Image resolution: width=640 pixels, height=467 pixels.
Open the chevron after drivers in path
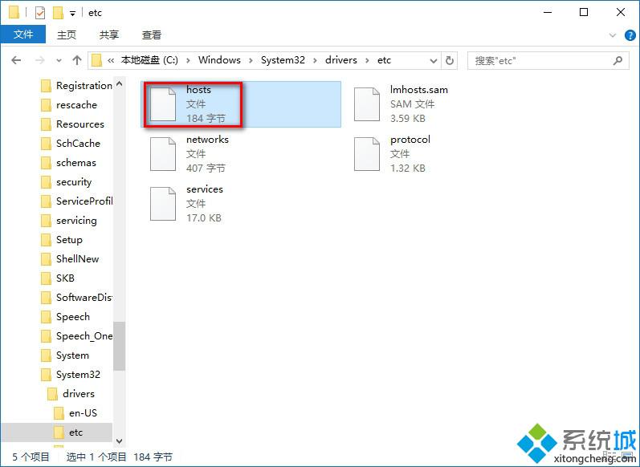point(367,61)
